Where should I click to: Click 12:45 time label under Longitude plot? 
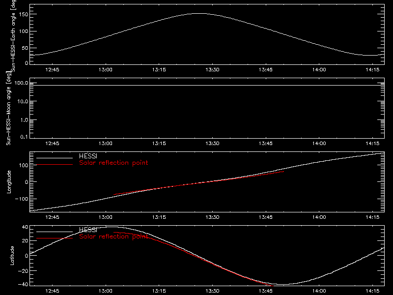coord(52,217)
